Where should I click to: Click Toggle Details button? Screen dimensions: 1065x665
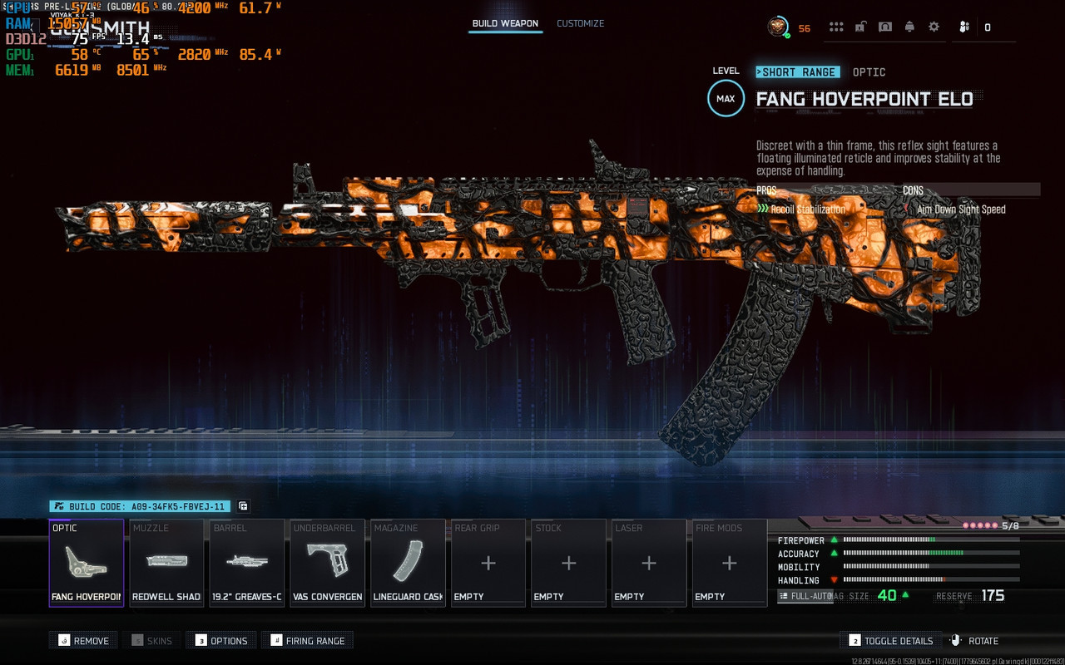click(890, 641)
